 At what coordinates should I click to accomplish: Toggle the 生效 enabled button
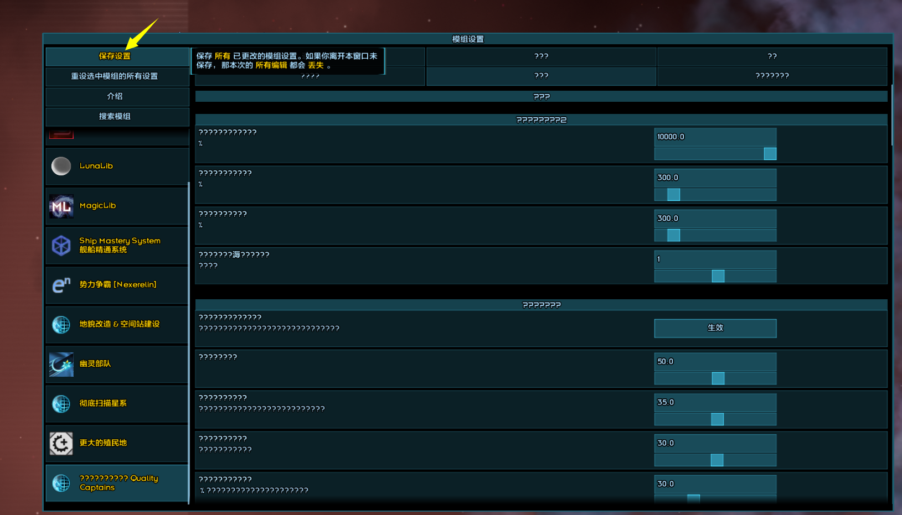(715, 328)
